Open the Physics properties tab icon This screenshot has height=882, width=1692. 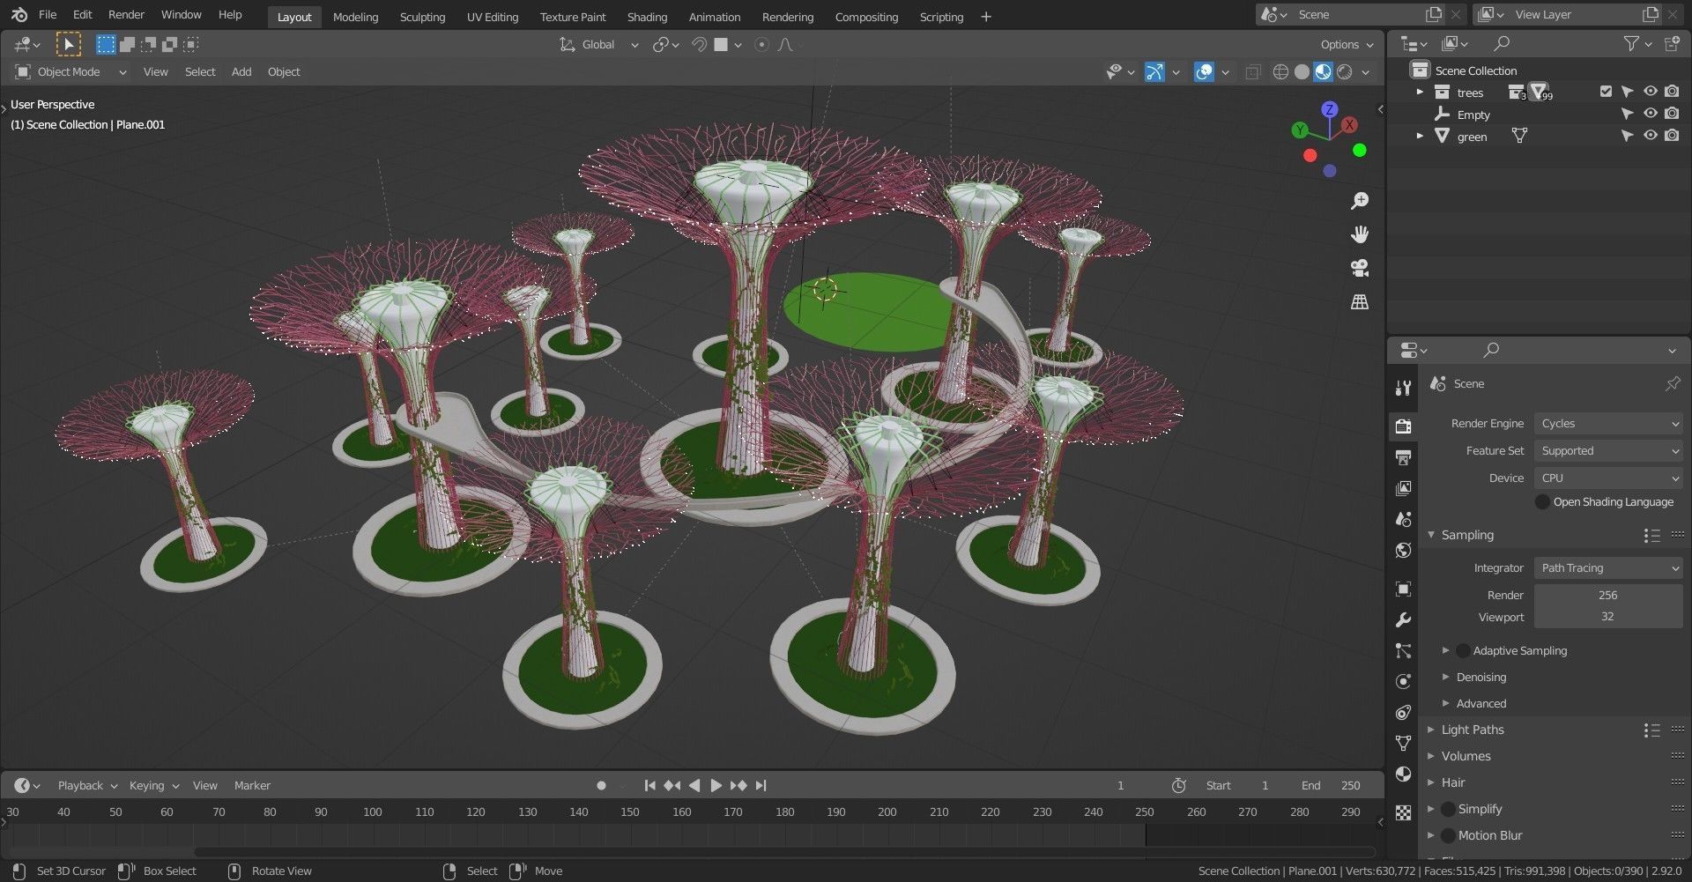[1404, 681]
